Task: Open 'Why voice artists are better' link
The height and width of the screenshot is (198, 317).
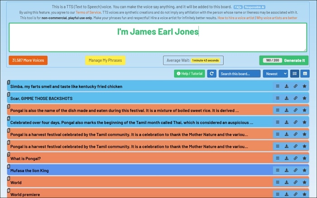Action: [277, 18]
